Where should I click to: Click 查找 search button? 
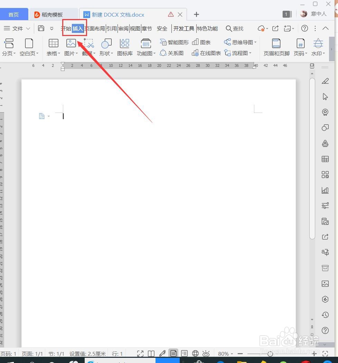(235, 28)
